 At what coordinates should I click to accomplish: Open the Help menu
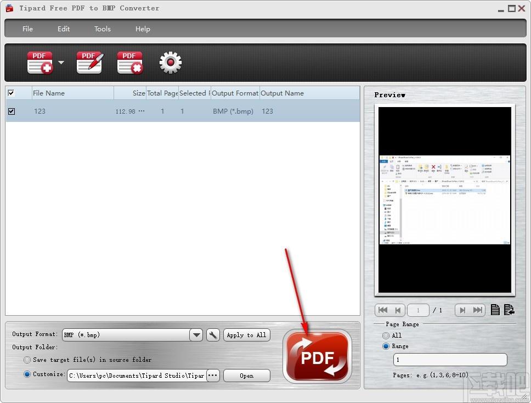coord(143,29)
